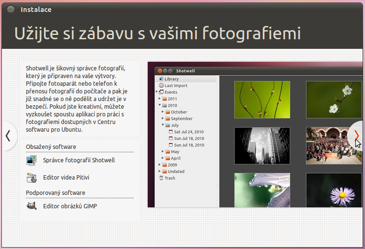Expand the 2009 tree node
The height and width of the screenshot is (249, 365).
(160, 165)
